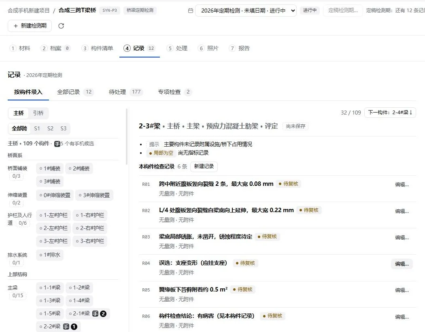This screenshot has height=332, width=425.
Task: Select component 1#排水
Action: tap(50, 255)
